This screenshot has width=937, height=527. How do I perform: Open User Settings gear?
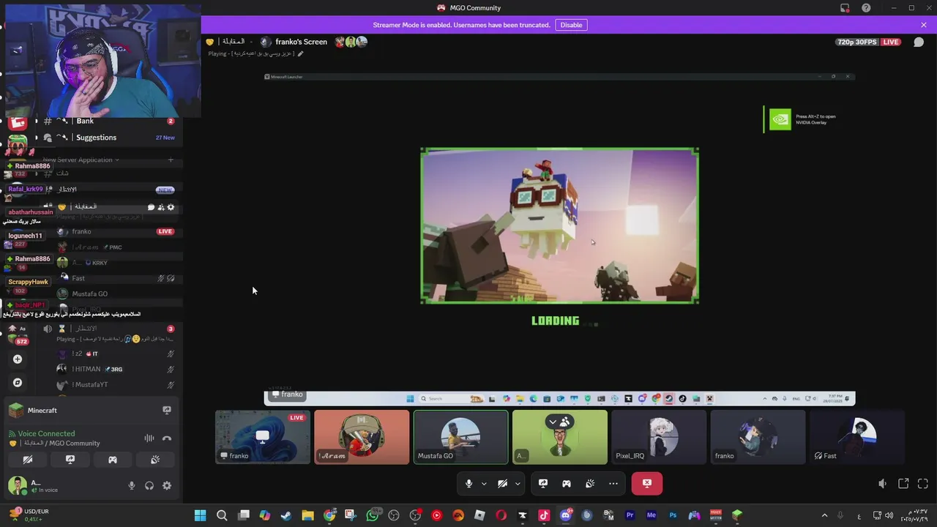pos(167,485)
